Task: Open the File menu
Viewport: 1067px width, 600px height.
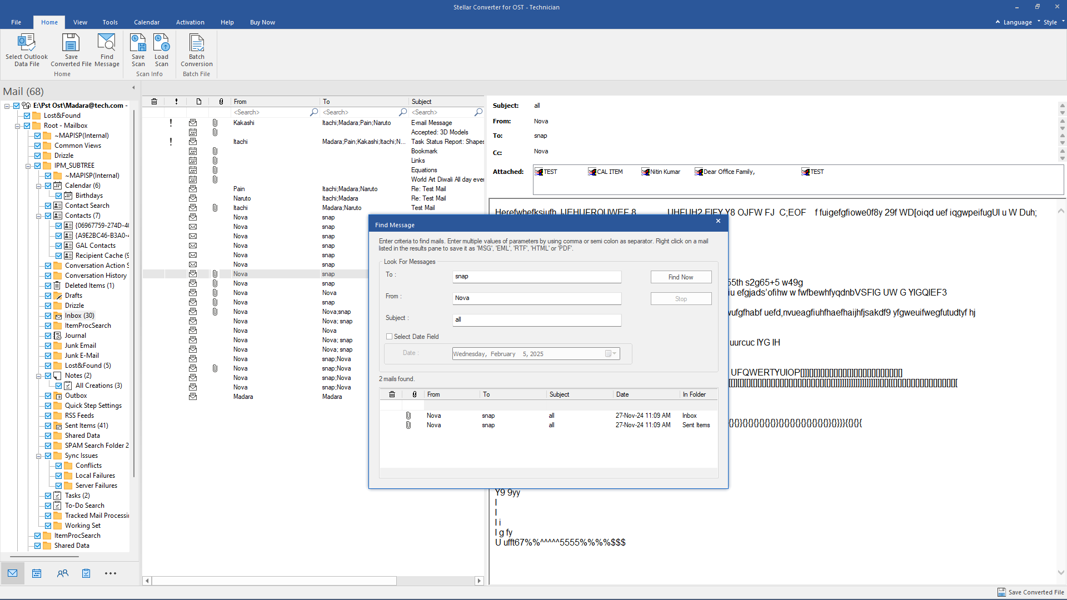Action: point(16,22)
